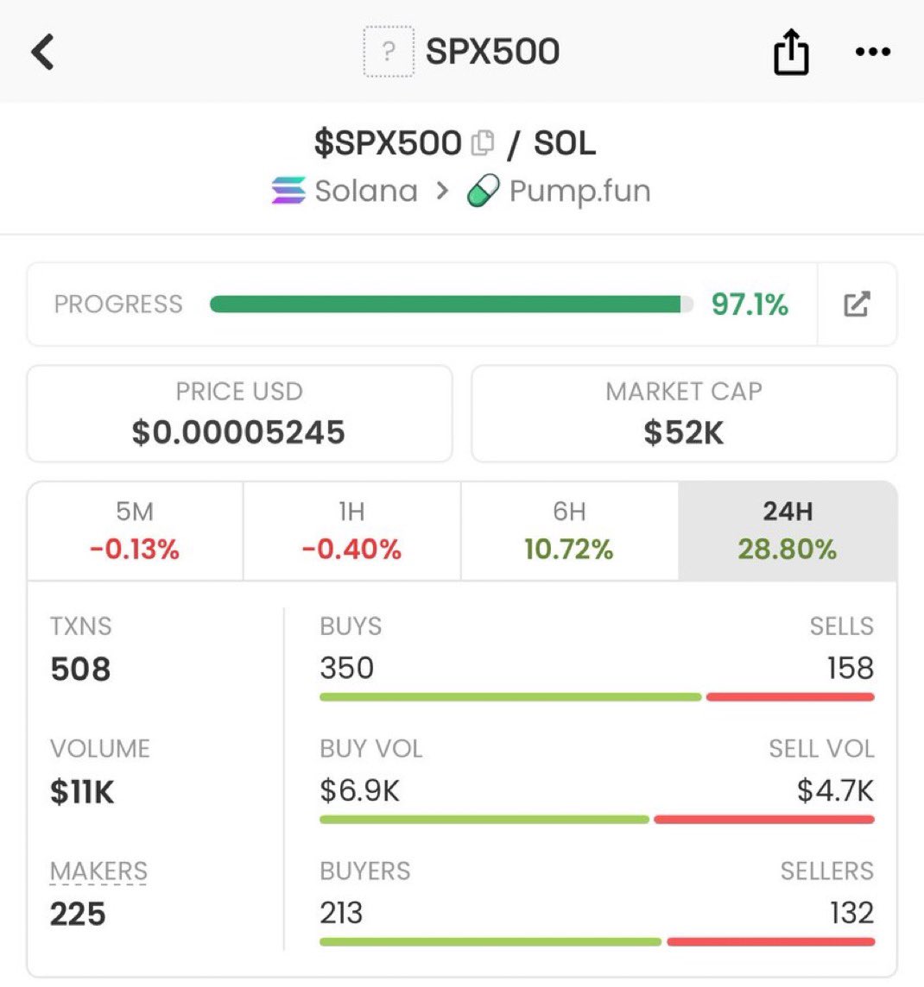Click the SELL VOL value $4.7K
The width and height of the screenshot is (924, 987).
click(x=835, y=790)
